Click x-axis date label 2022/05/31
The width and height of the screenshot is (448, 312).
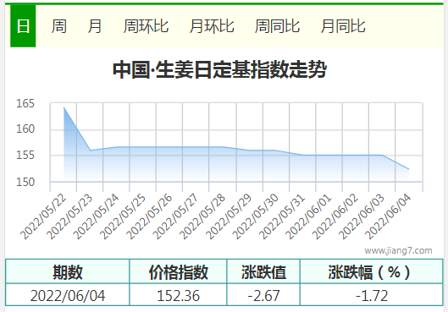[282, 216]
